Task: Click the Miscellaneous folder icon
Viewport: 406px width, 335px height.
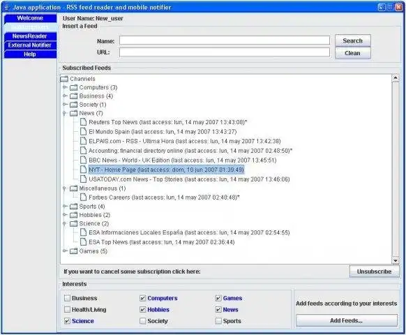Action: click(x=74, y=188)
